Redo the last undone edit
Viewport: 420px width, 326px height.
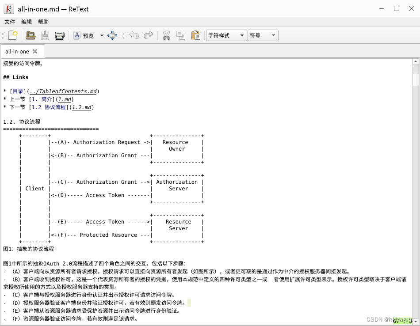149,35
